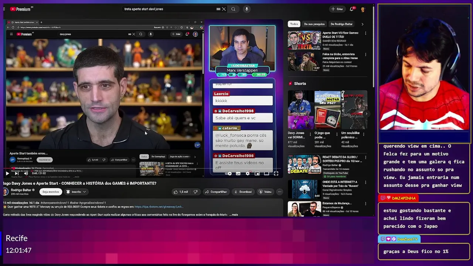
Task: Click Seja membro button
Action: 51,192
